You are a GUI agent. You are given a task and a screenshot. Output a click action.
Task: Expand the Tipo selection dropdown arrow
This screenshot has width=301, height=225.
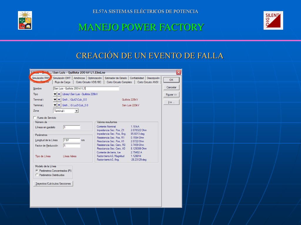click(55, 94)
